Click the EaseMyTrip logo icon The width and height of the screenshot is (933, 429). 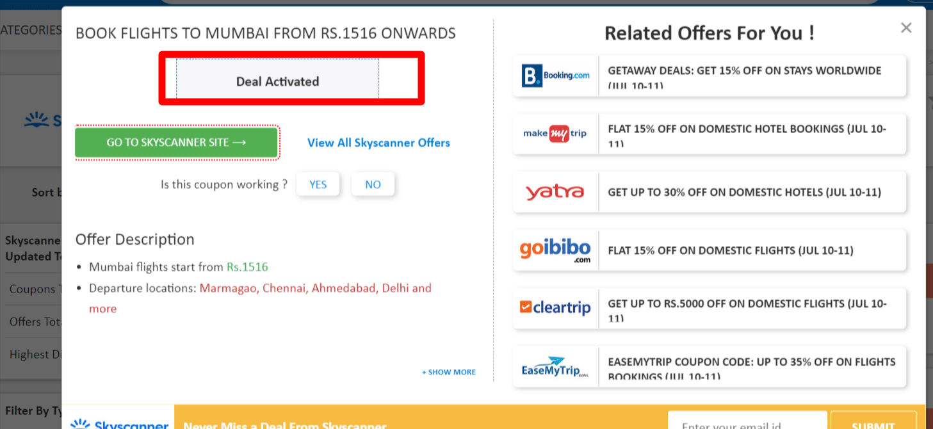click(555, 366)
